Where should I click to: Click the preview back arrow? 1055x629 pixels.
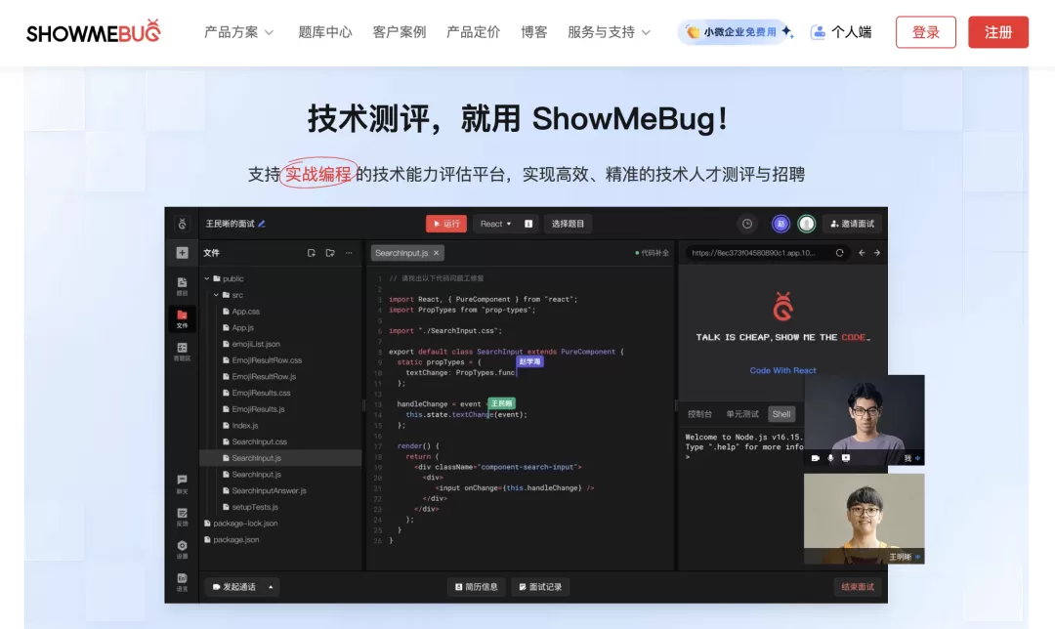[862, 253]
